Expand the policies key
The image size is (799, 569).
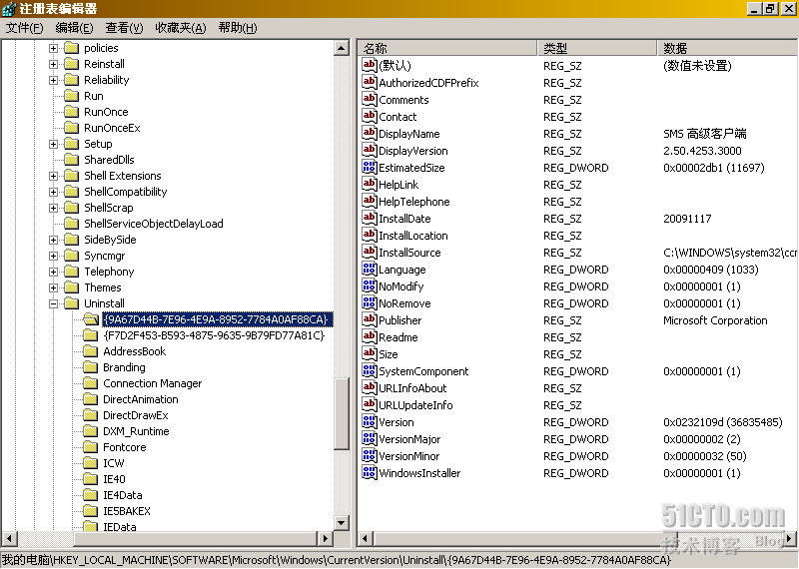[53, 48]
